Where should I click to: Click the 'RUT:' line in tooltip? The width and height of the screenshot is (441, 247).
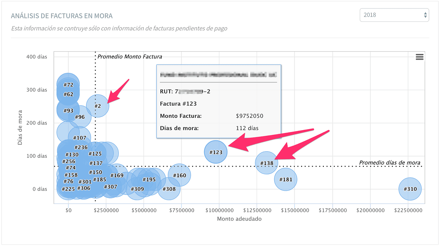pos(185,91)
